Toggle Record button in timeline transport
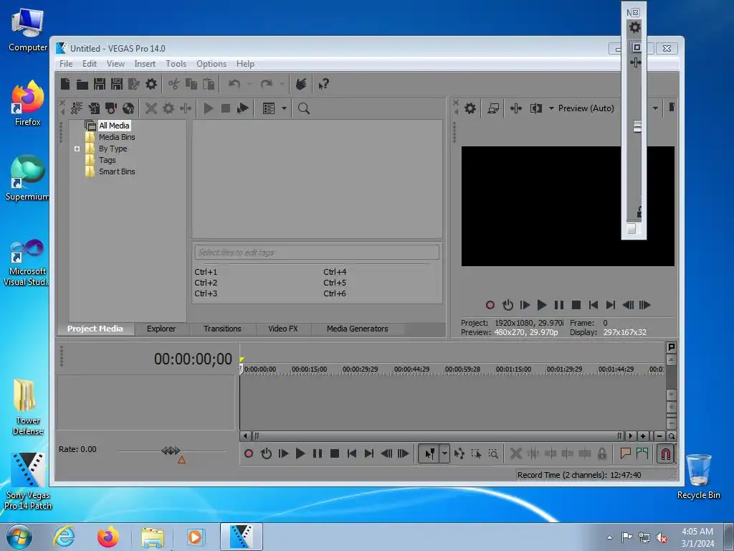 pyautogui.click(x=249, y=453)
